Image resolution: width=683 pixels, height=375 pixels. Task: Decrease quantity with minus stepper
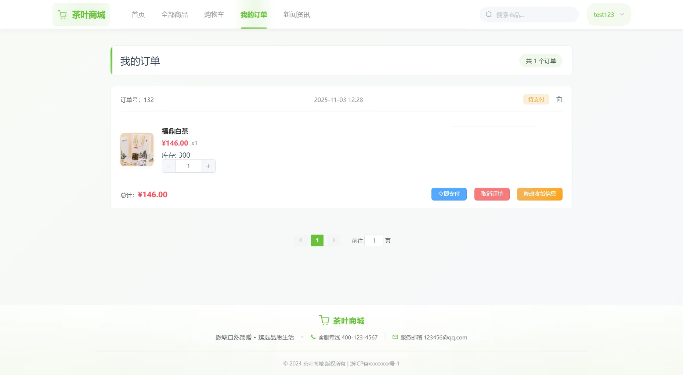[169, 166]
